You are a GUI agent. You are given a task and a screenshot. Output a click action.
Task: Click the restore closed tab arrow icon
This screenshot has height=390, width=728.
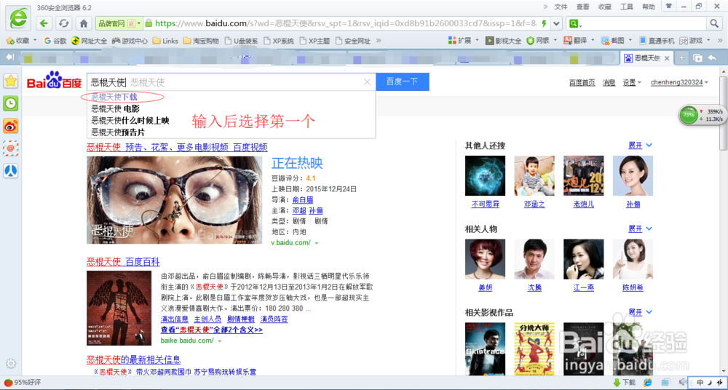[712, 57]
